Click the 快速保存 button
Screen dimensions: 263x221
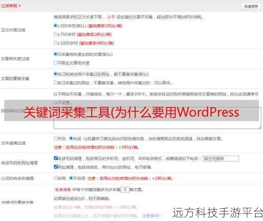251,7
